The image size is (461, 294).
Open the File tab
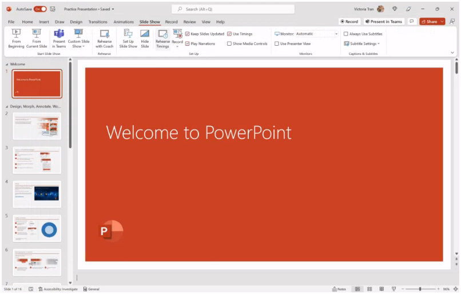[11, 22]
